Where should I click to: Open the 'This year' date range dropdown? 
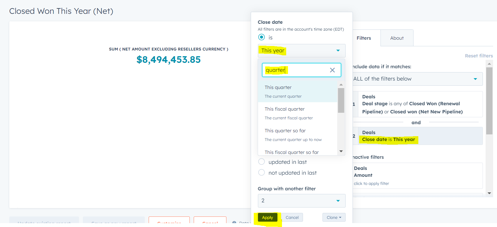click(302, 51)
